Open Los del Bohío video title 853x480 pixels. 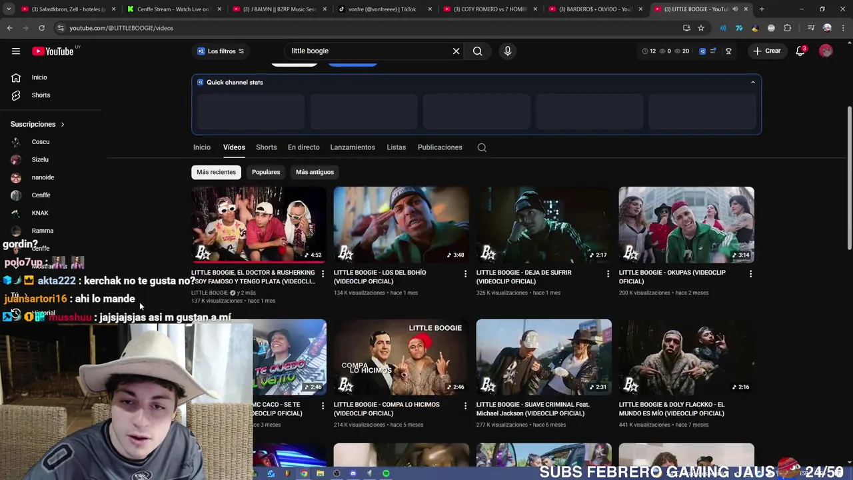point(380,277)
